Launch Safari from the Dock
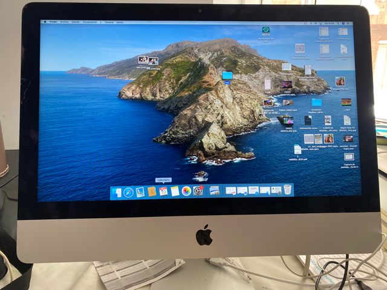This screenshot has width=387, height=290. [x=128, y=192]
